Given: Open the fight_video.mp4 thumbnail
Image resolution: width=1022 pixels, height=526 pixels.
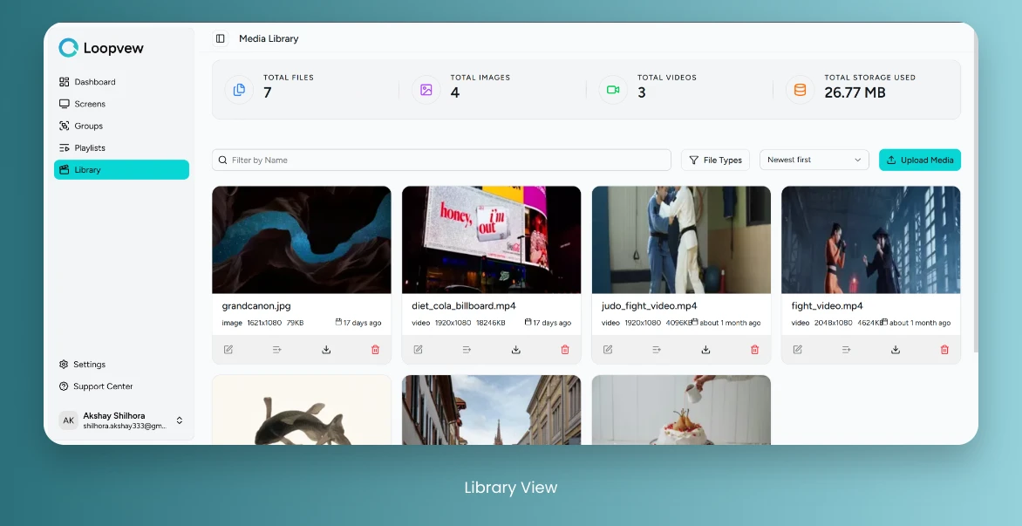Looking at the screenshot, I should [871, 240].
